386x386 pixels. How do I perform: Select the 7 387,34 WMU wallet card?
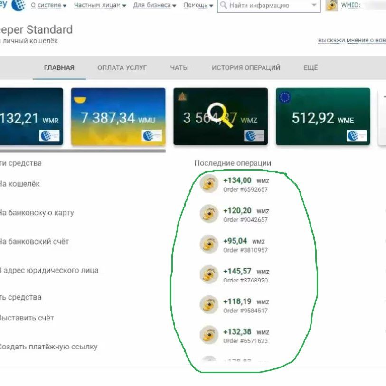[118, 116]
